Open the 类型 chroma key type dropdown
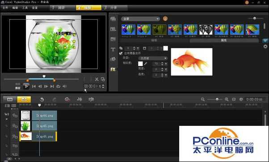The height and width of the screenshot is (162, 269). 153,58
